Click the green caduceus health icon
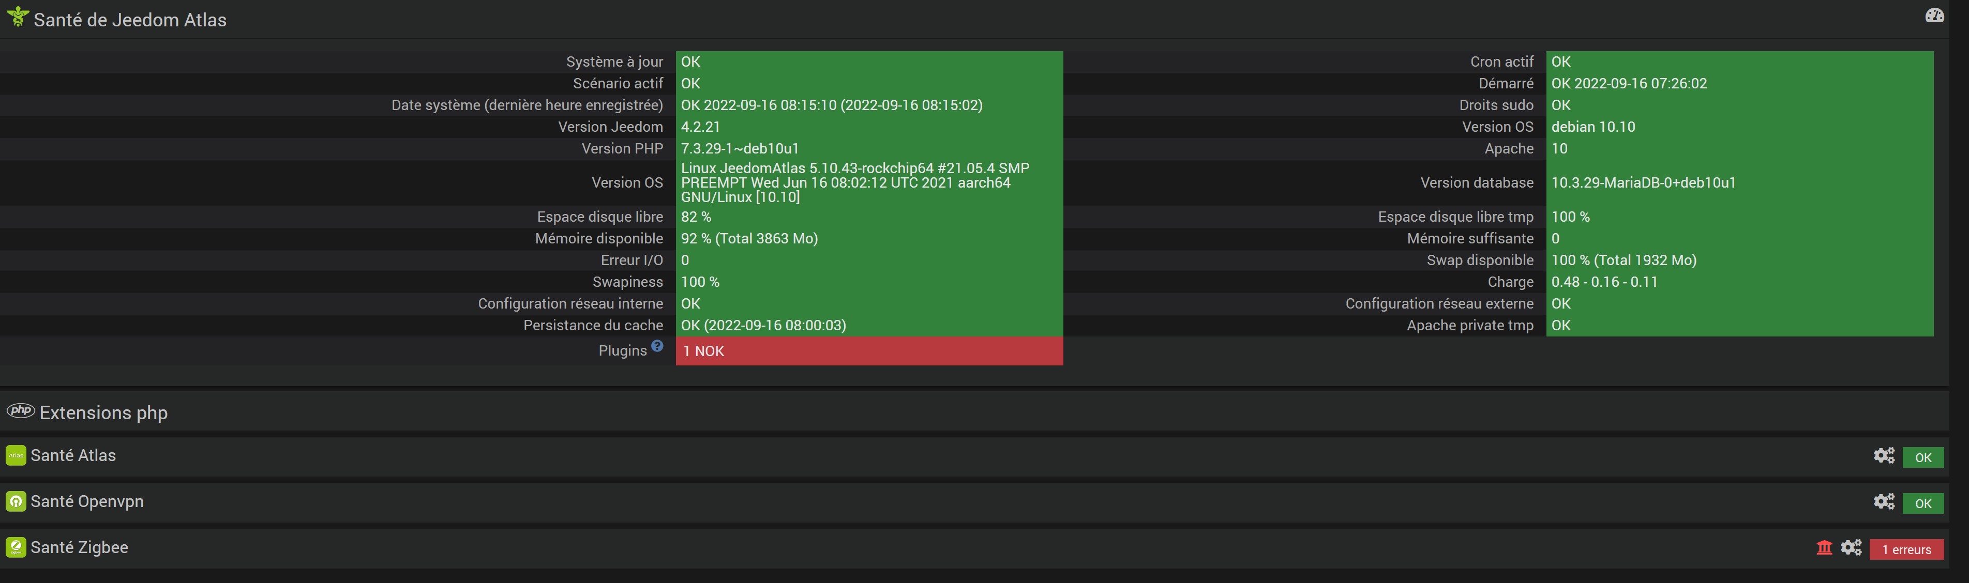This screenshot has height=583, width=1969. click(x=17, y=18)
